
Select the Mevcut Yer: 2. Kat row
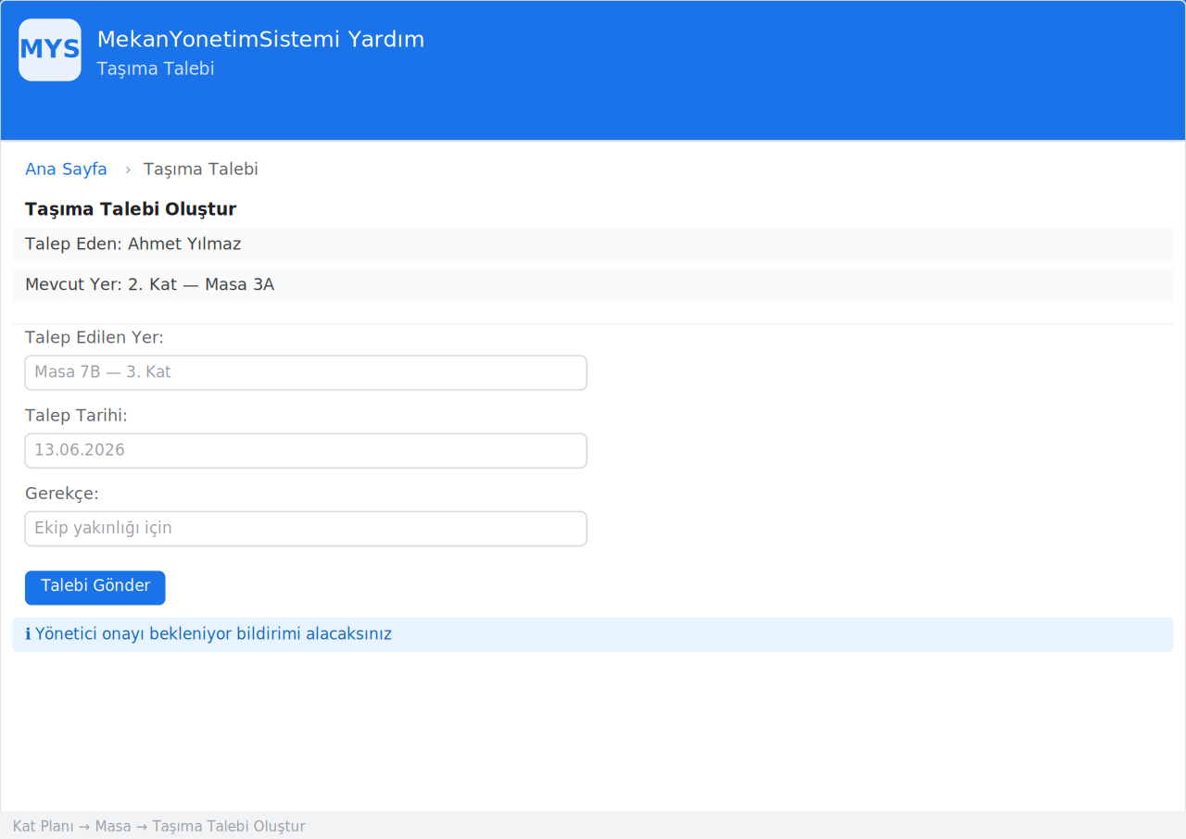[593, 285]
